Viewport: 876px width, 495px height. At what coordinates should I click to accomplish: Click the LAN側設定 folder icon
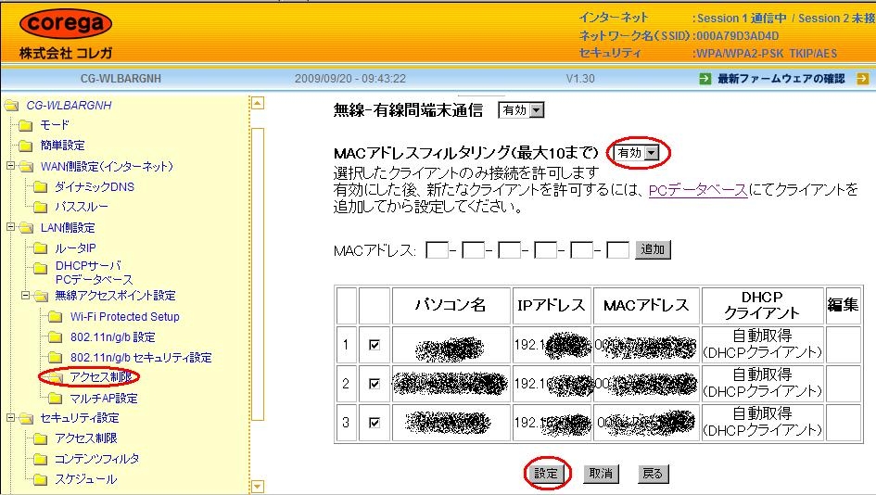pyautogui.click(x=26, y=228)
